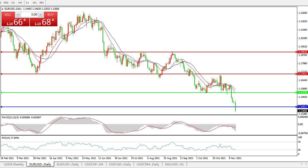
Task: Open the USDX,Weekly chart tab
Action: pos(14,164)
